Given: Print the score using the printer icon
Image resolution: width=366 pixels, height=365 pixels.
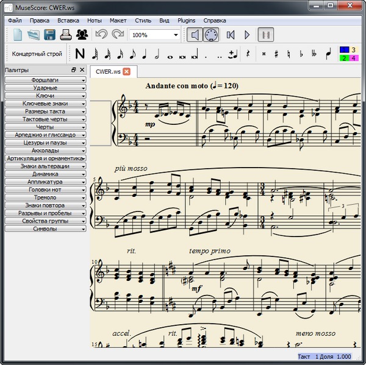Looking at the screenshot, I should 66,35.
